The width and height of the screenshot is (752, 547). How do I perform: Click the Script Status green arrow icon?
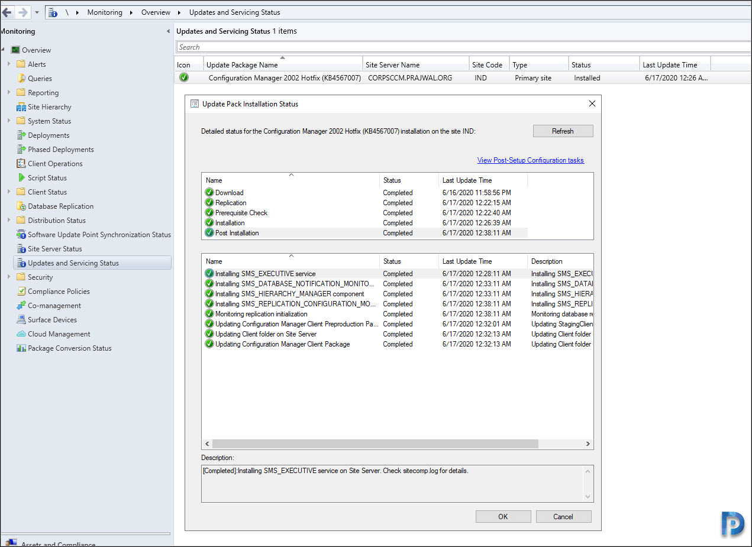pyautogui.click(x=21, y=178)
